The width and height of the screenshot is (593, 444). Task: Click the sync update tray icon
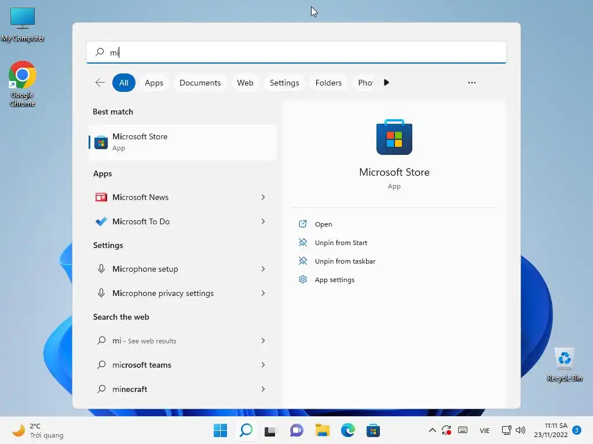coord(446,430)
